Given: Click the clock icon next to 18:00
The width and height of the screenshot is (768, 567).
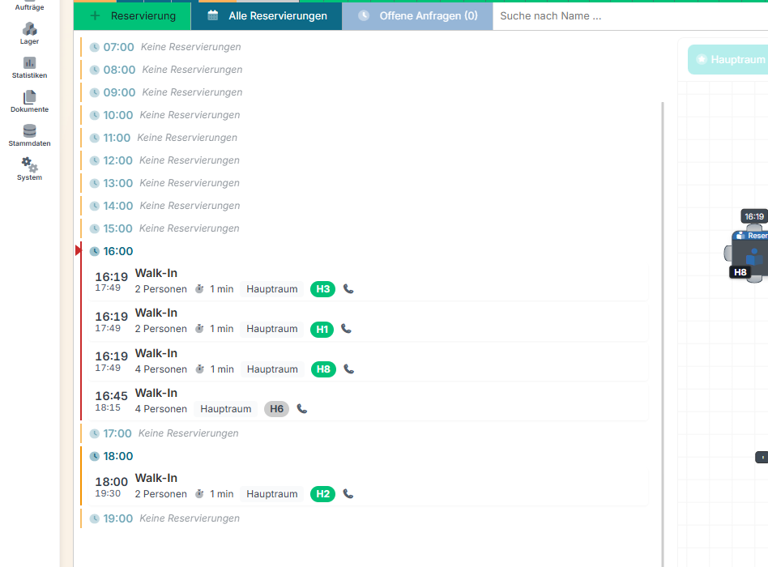Looking at the screenshot, I should [x=95, y=456].
